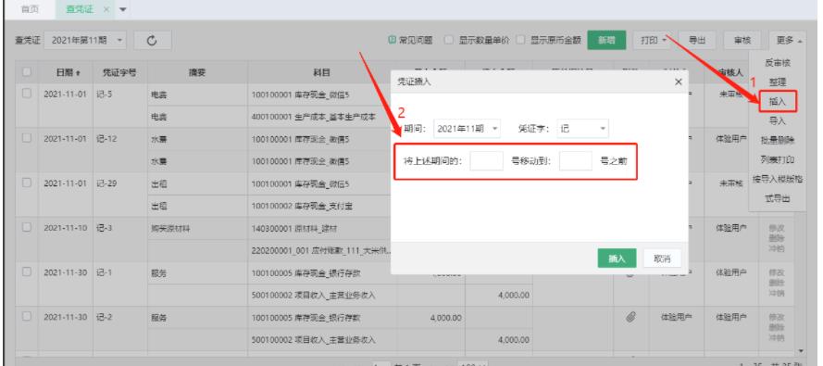Viewport: 823px width, 366px height.
Task: Choose 整理 from the 更多 menu
Action: (778, 82)
